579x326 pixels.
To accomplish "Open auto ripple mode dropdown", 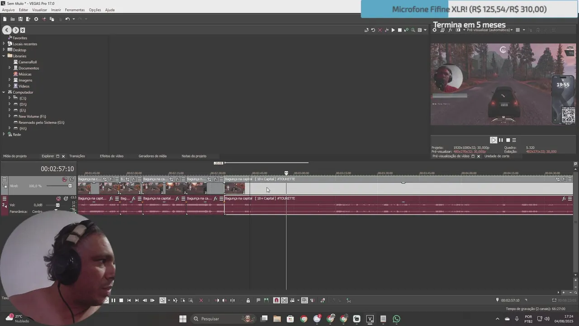I will (298, 300).
